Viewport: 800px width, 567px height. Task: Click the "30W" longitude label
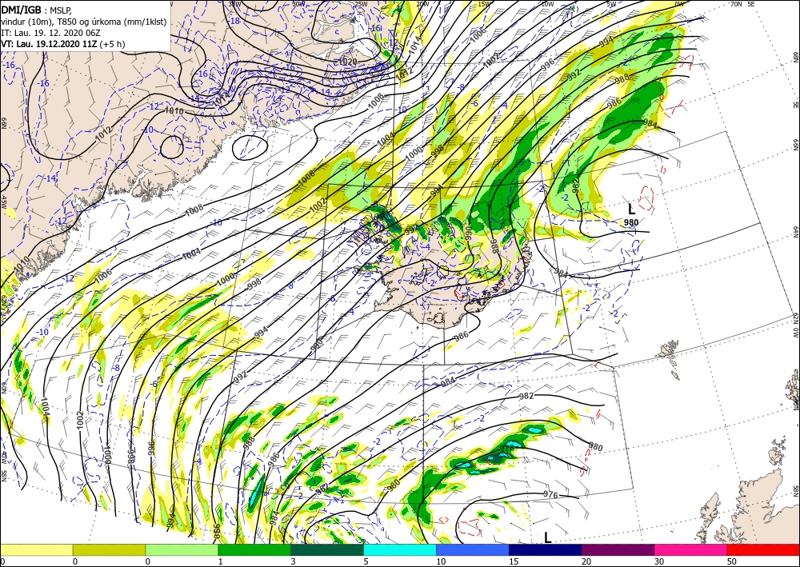[298, 3]
